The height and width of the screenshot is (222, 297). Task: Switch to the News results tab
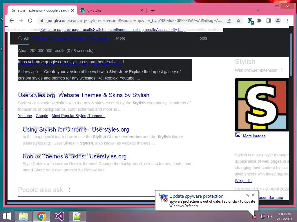point(41,38)
